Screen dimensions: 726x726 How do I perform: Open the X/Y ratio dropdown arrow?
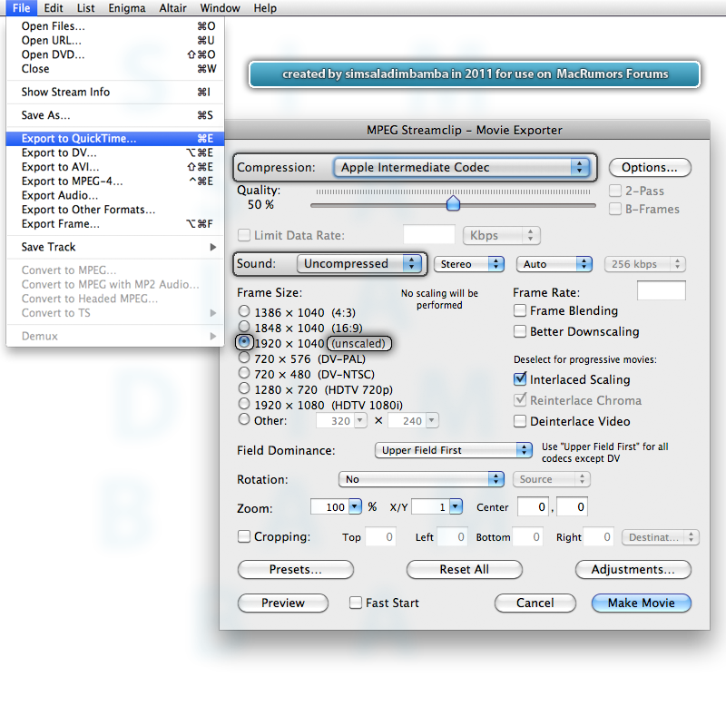pyautogui.click(x=456, y=506)
